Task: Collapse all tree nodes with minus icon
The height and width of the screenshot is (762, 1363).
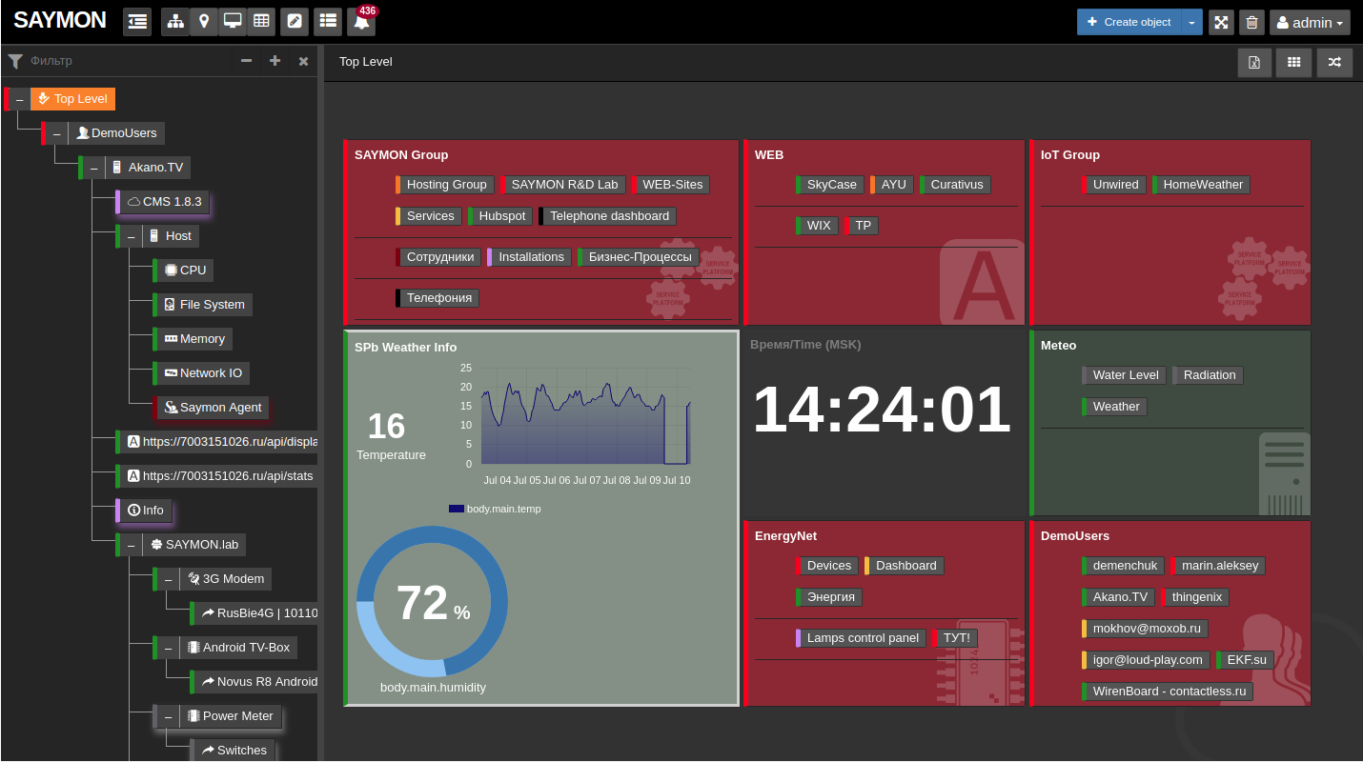Action: (246, 61)
